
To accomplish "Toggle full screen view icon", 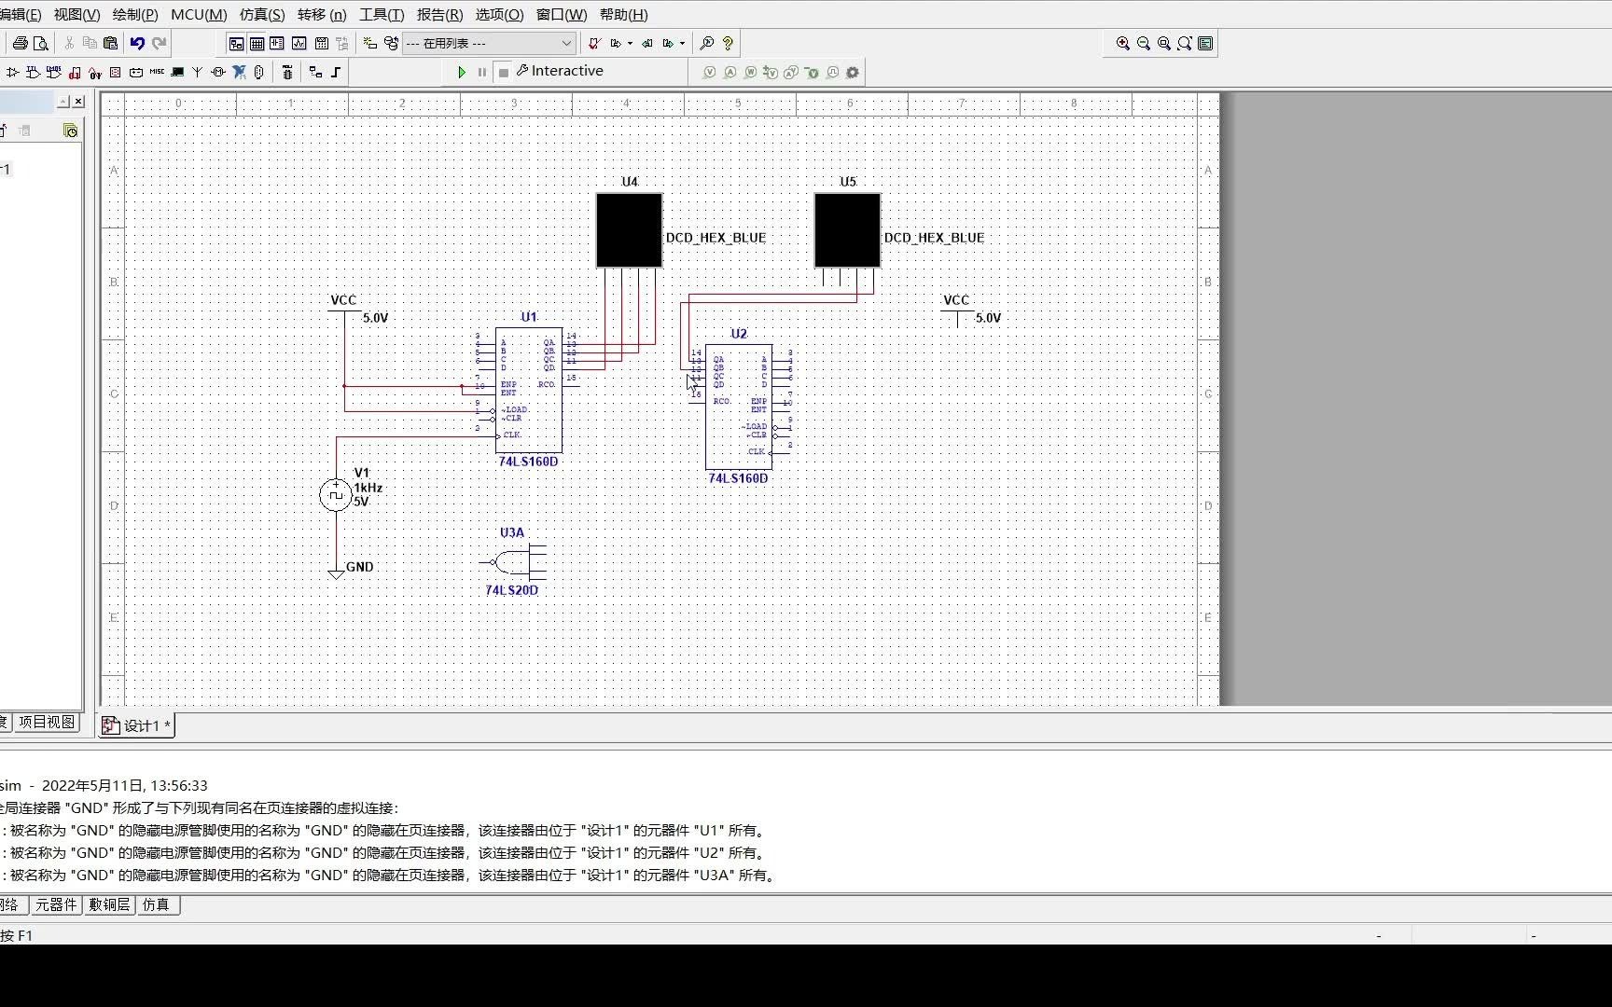I will tap(1205, 43).
